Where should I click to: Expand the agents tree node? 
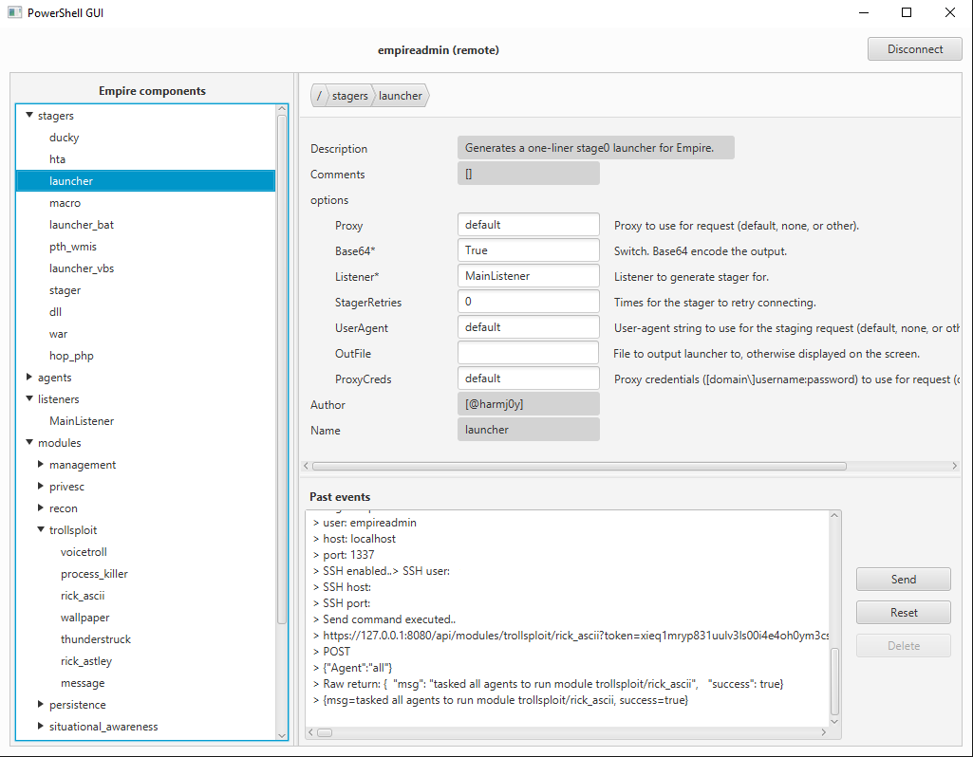[x=29, y=377]
